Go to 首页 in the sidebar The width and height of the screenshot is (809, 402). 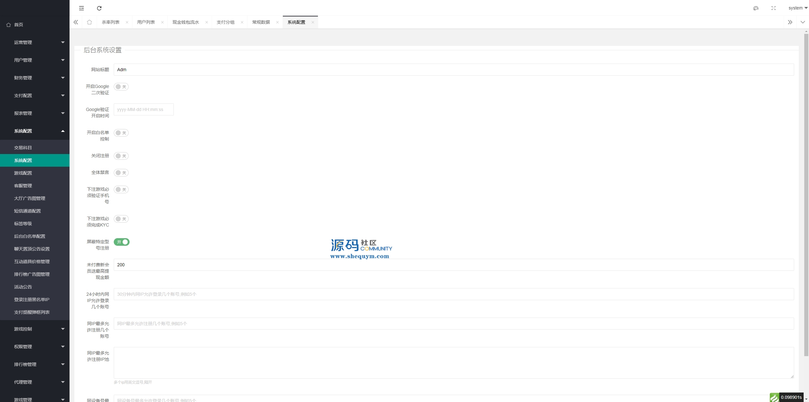18,25
